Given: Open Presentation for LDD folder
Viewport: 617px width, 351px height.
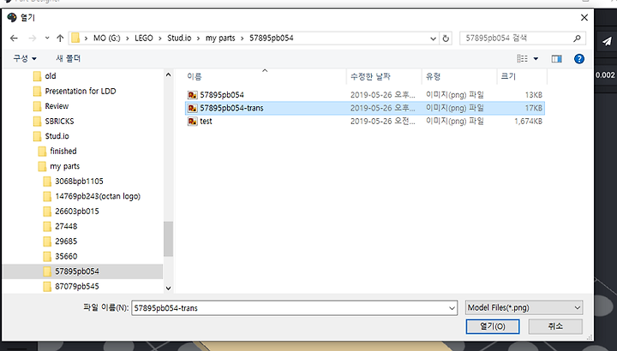Looking at the screenshot, I should click(x=81, y=92).
